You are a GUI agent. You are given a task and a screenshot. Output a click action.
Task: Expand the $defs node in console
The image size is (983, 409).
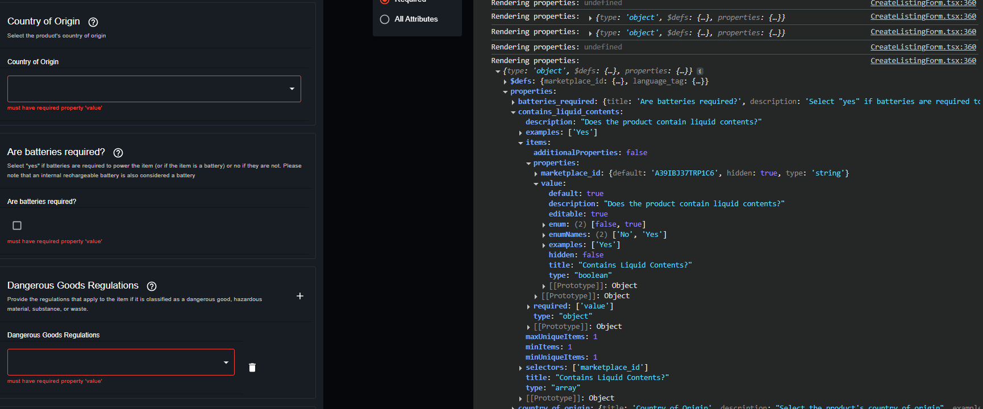pos(505,82)
